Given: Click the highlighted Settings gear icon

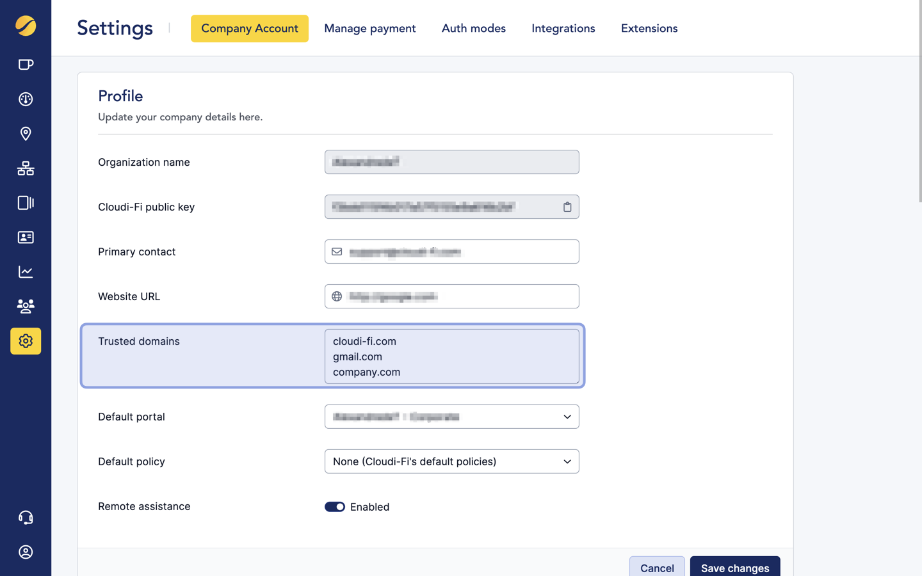Looking at the screenshot, I should [26, 341].
